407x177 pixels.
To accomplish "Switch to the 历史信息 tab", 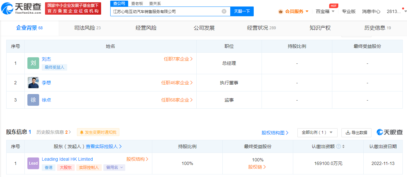I will tap(378, 28).
